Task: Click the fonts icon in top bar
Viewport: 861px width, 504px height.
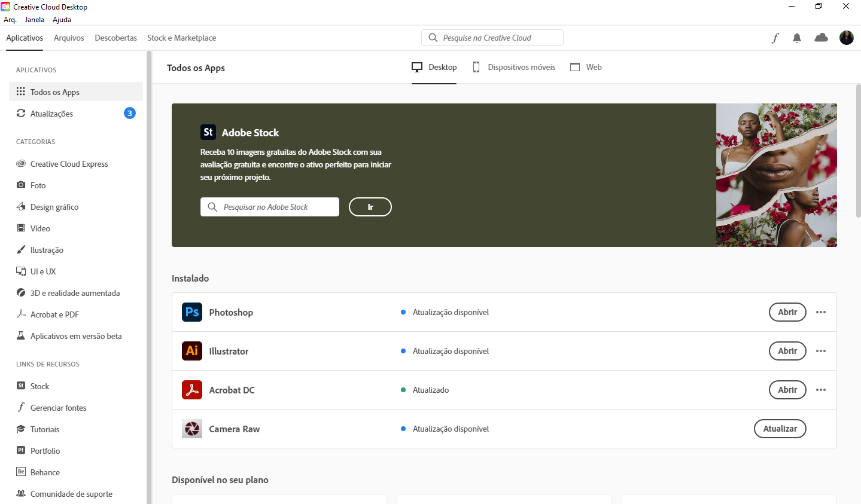Action: (775, 38)
